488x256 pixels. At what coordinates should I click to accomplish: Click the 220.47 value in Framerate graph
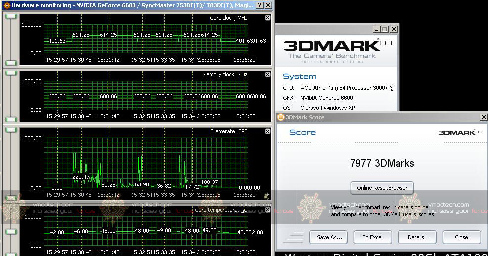(81, 177)
